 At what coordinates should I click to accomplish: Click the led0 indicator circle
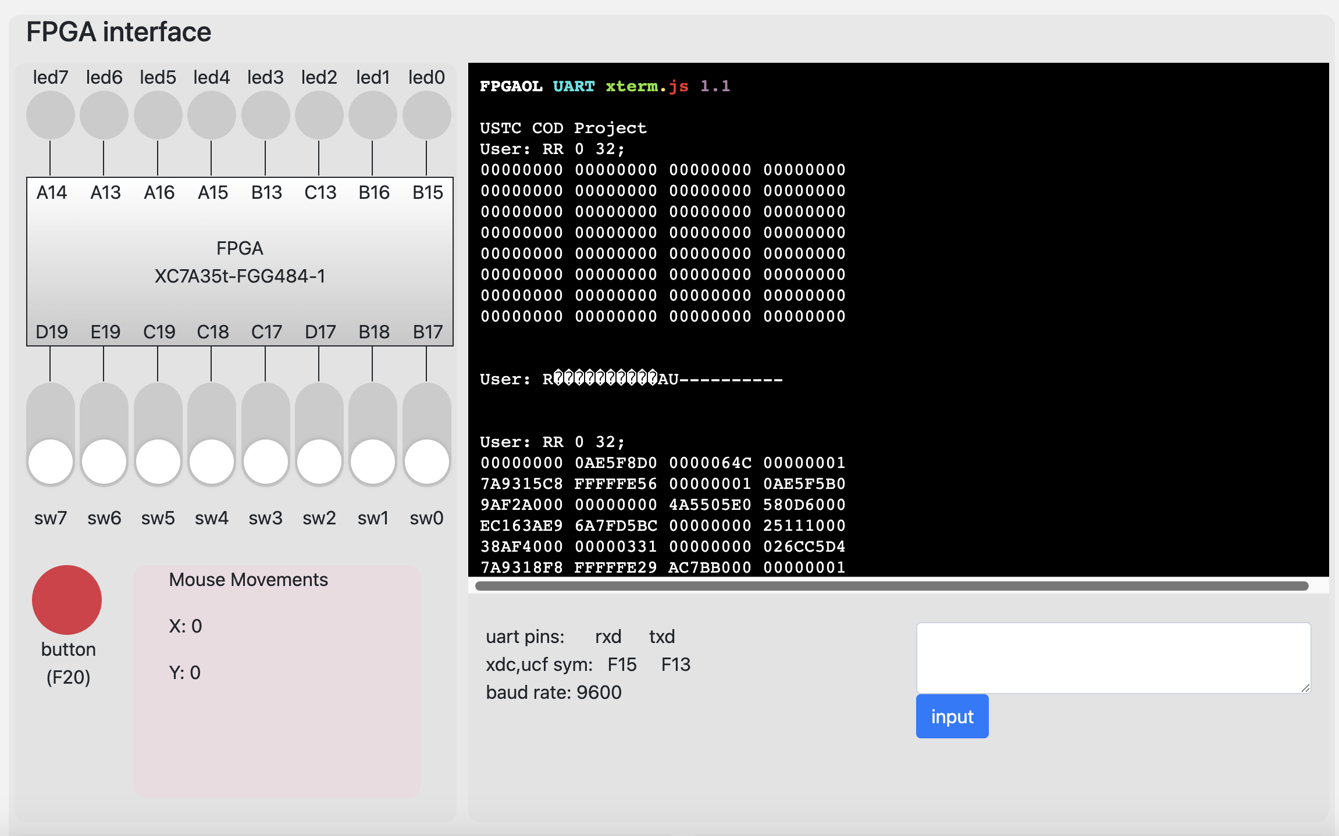pyautogui.click(x=426, y=115)
